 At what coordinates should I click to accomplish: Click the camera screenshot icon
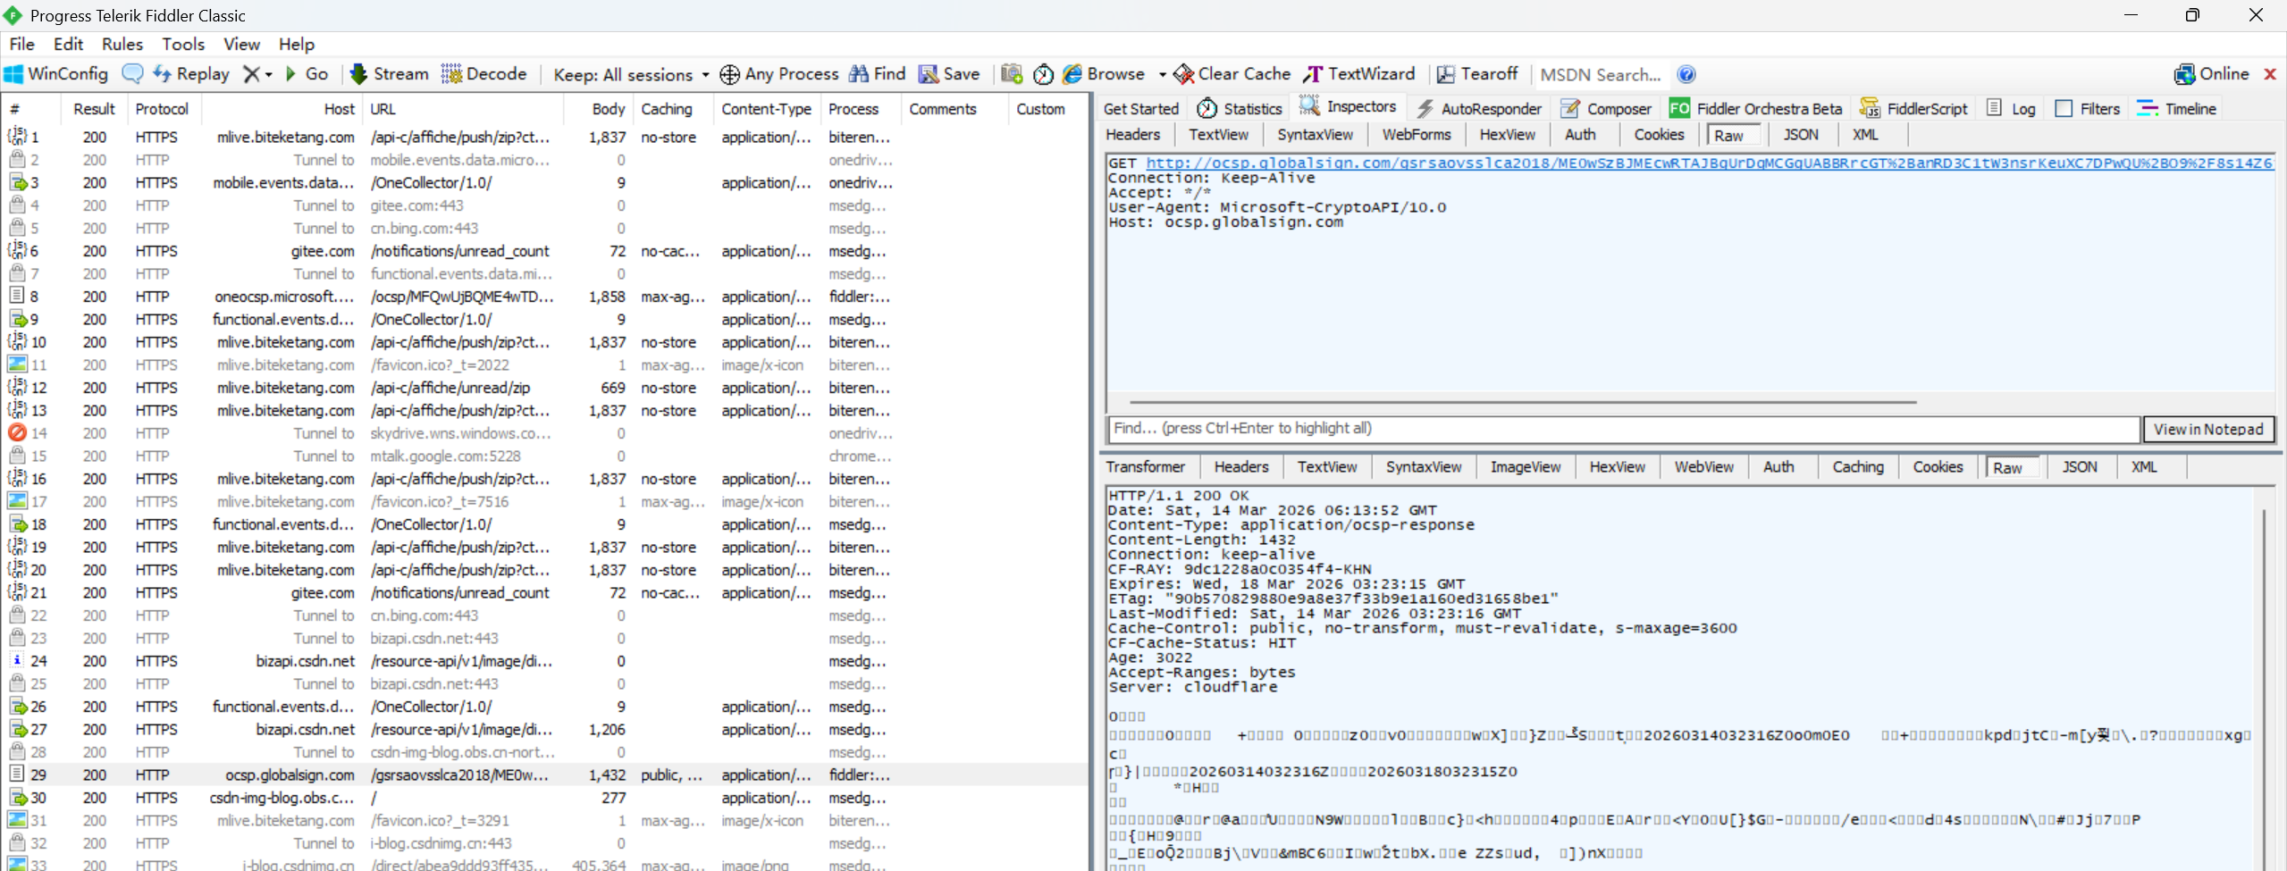1012,74
